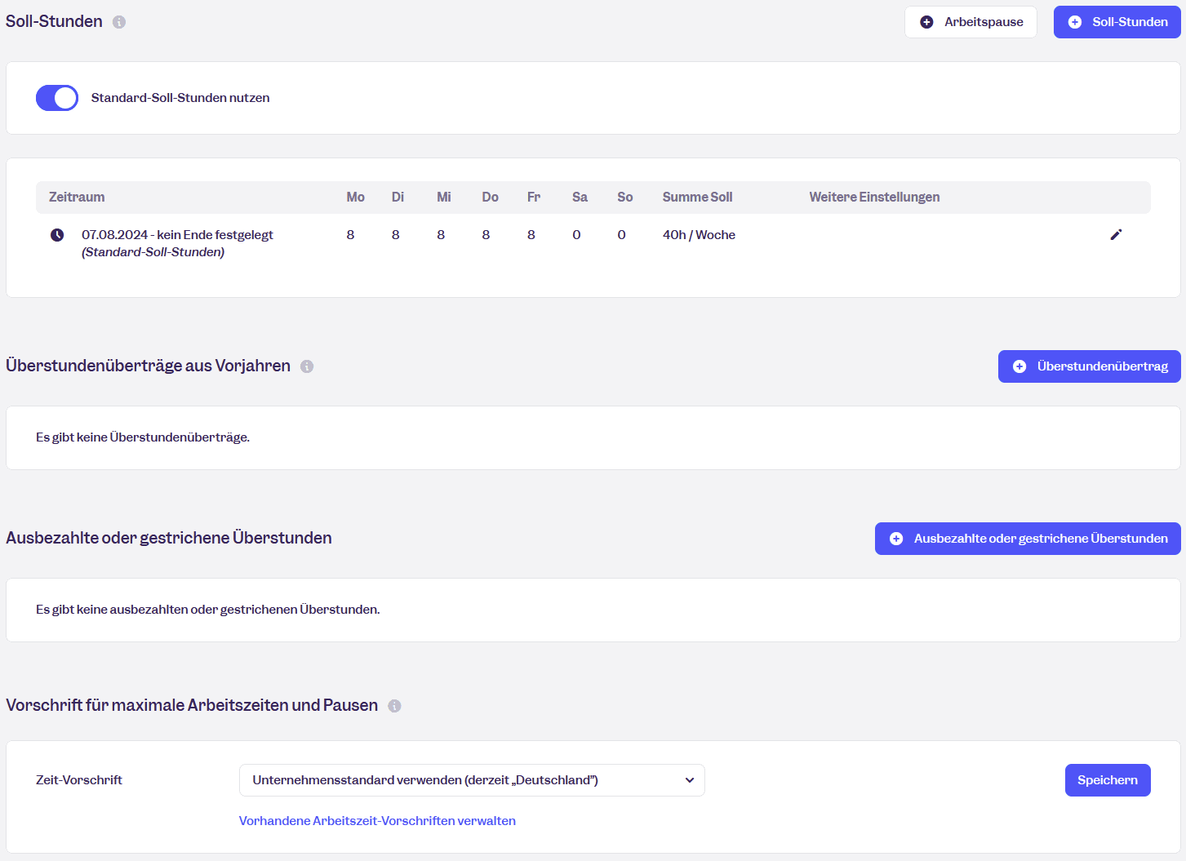
Task: Click the Zeitraum column header
Action: pyautogui.click(x=77, y=197)
